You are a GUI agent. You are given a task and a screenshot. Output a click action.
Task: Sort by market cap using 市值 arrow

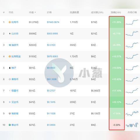tap(35, 12)
